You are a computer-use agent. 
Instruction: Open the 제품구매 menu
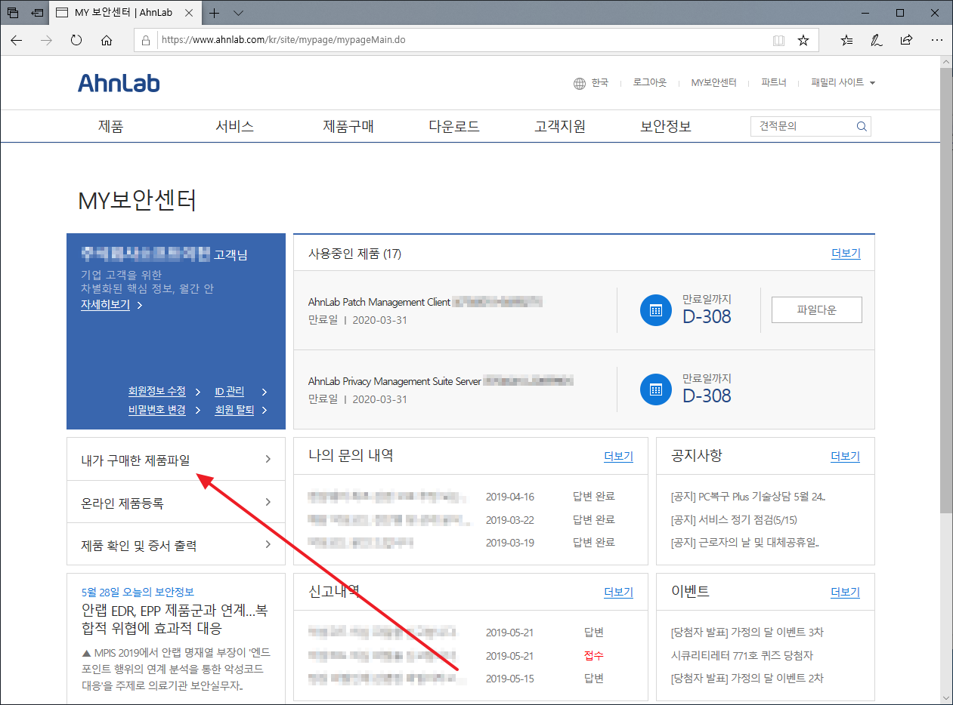click(x=348, y=127)
